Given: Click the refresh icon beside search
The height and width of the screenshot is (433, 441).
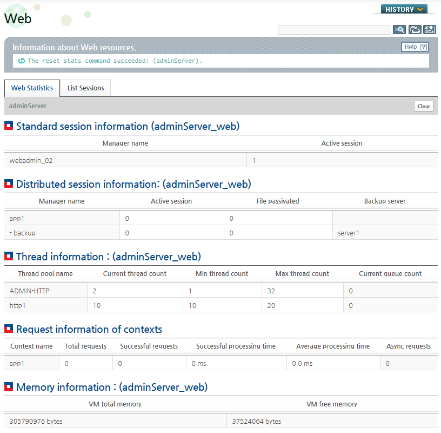Looking at the screenshot, I should [x=415, y=30].
